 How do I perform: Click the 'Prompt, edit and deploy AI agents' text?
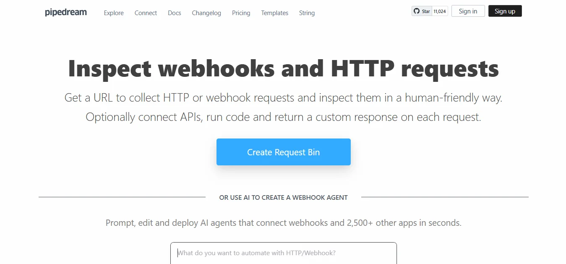[283, 223]
